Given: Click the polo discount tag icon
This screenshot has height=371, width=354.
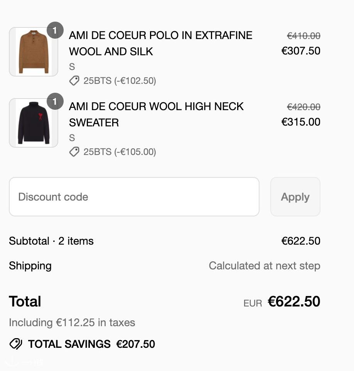Looking at the screenshot, I should pos(74,81).
